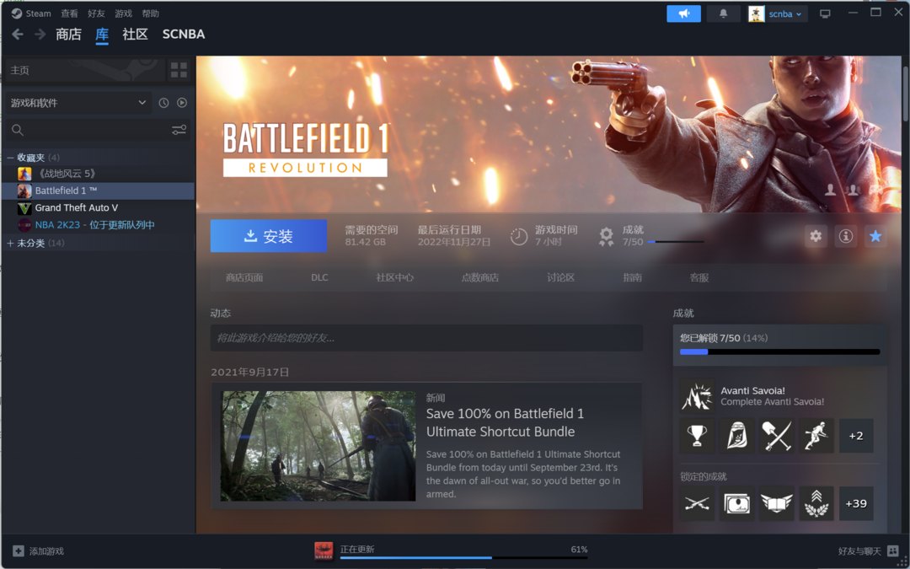Show the +2 more unlocked achievements
910x569 pixels.
[x=856, y=436]
